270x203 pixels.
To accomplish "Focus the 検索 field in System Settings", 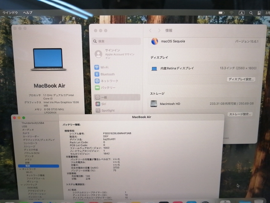I will [116, 41].
